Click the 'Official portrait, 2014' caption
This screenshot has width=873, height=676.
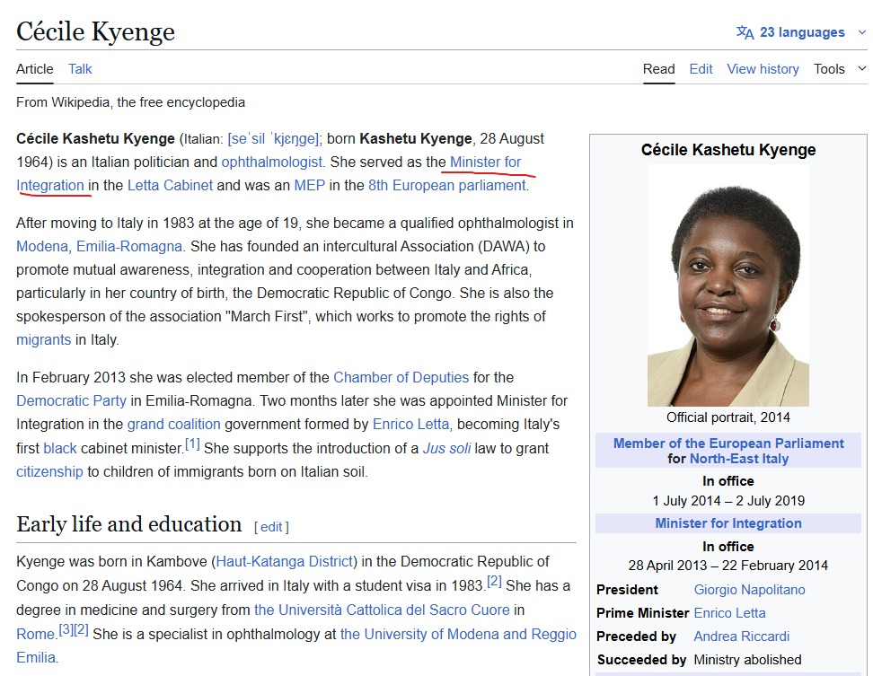coord(728,417)
